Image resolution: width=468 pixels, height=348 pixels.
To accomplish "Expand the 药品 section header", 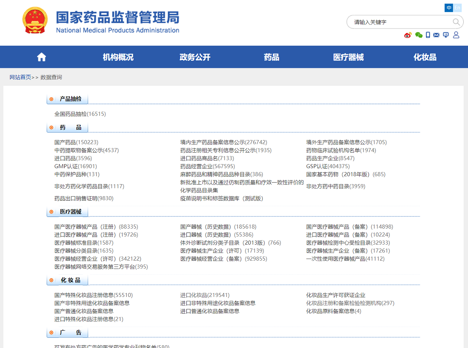I will point(67,127).
